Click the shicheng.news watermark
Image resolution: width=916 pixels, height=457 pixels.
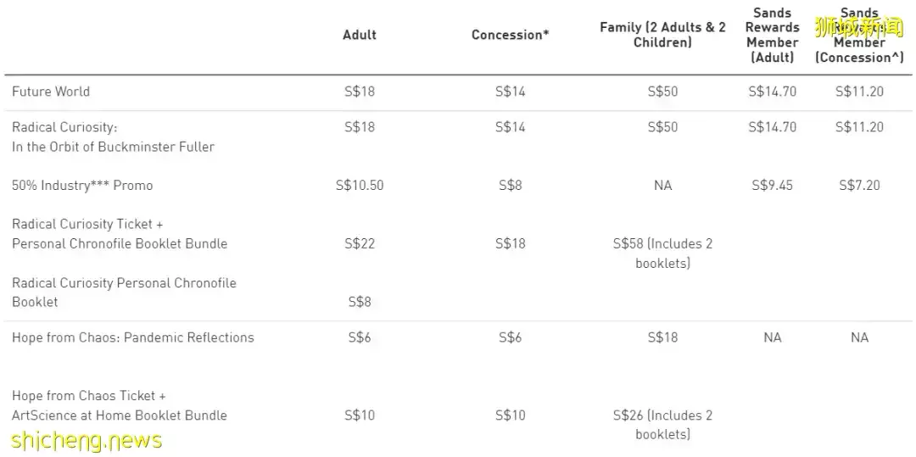pyautogui.click(x=87, y=440)
